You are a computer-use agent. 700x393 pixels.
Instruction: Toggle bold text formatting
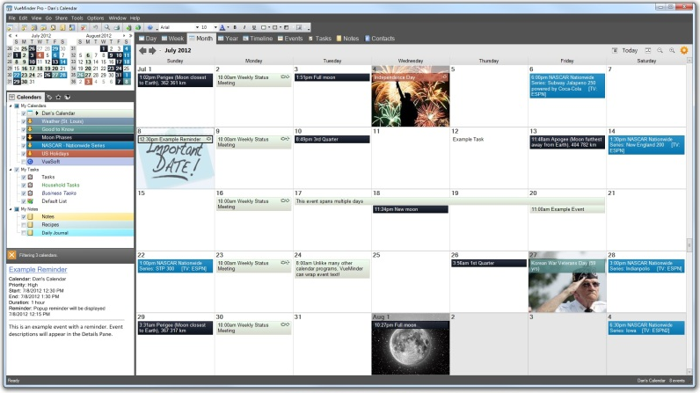[234, 27]
